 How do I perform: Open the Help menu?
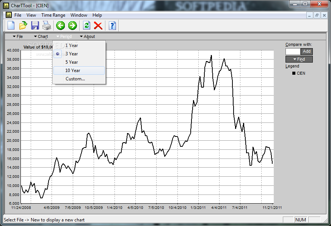coord(97,15)
